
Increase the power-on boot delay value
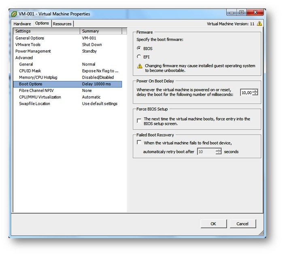[x=255, y=91]
